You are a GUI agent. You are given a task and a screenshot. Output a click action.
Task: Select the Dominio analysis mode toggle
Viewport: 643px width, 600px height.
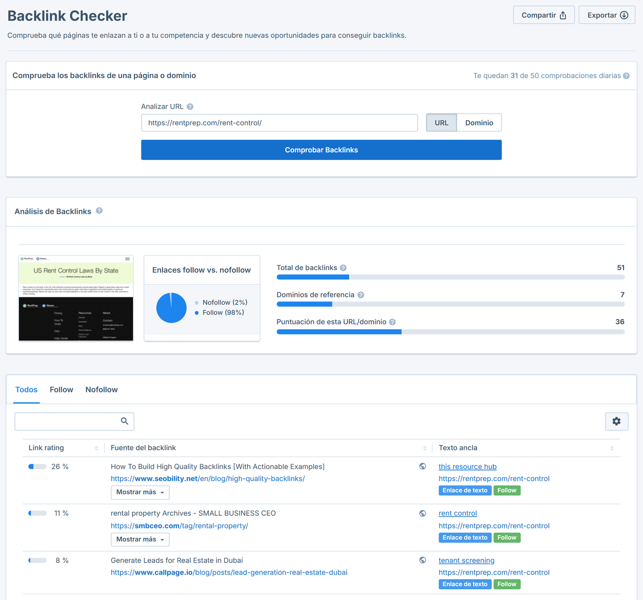click(479, 123)
